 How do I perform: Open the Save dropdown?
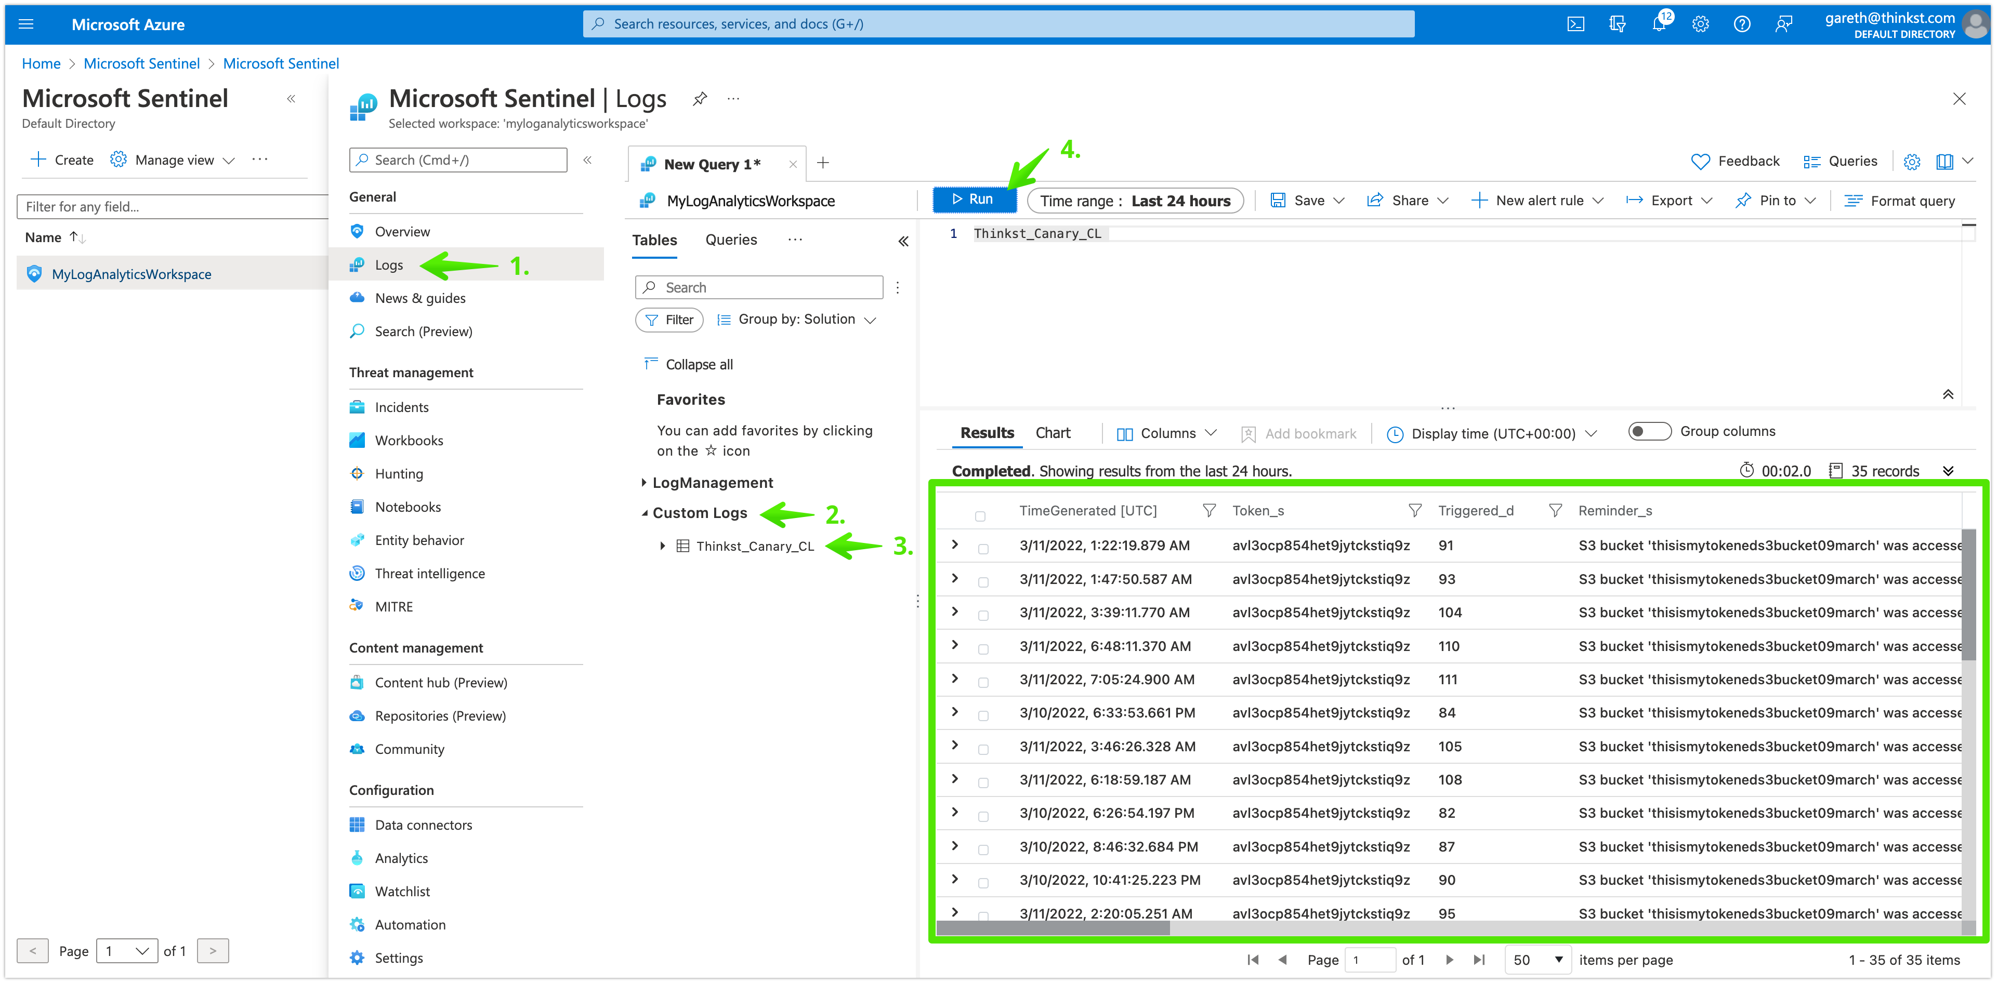point(1307,201)
